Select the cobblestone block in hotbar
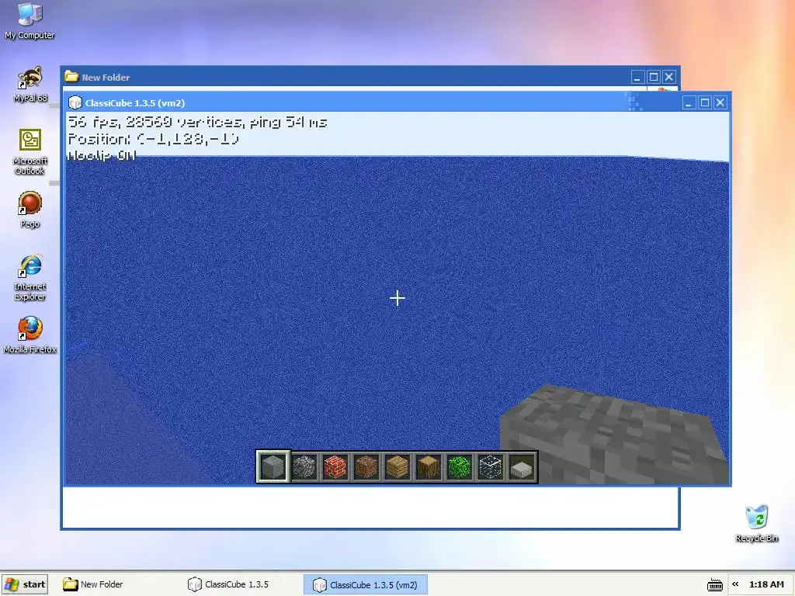The image size is (795, 596). click(x=304, y=466)
